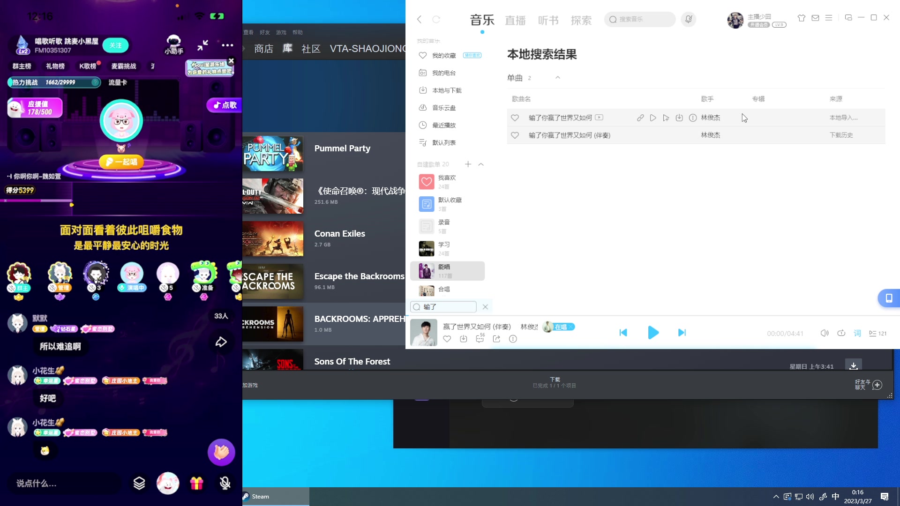Open lyrics with the 词 icon
The image size is (900, 506).
tap(857, 333)
